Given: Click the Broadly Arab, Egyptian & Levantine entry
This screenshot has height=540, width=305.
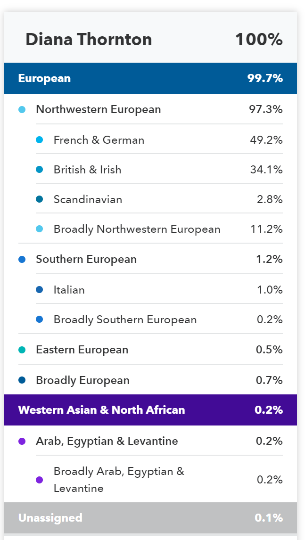Looking at the screenshot, I should pyautogui.click(x=159, y=479).
